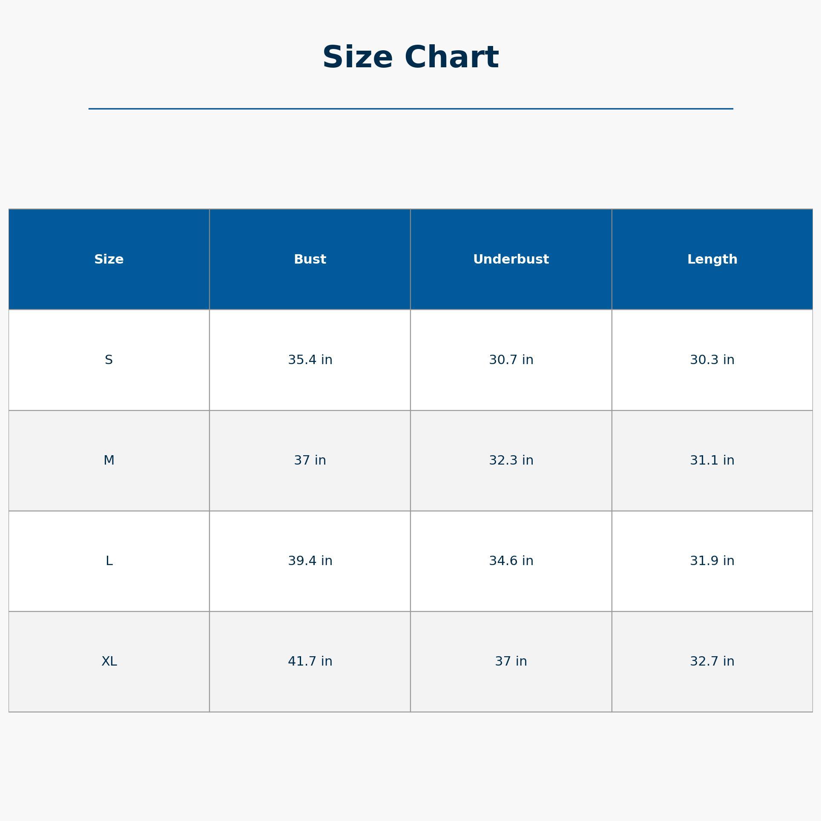Screen dimensions: 821x821
Task: Select the 41.7 in bust cell
Action: pyautogui.click(x=310, y=661)
